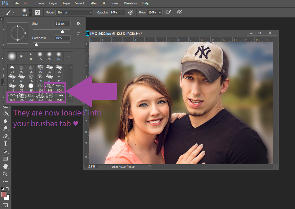Open the brush panel gear settings menu
The height and width of the screenshot is (209, 295).
pyautogui.click(x=79, y=23)
